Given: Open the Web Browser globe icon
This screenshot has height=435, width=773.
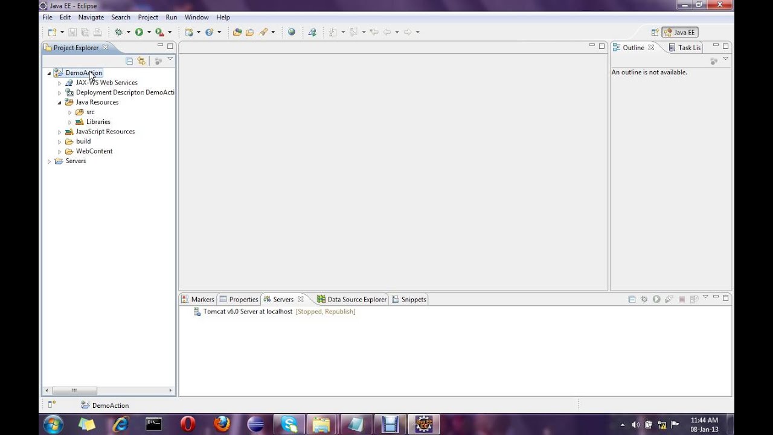Looking at the screenshot, I should [292, 32].
